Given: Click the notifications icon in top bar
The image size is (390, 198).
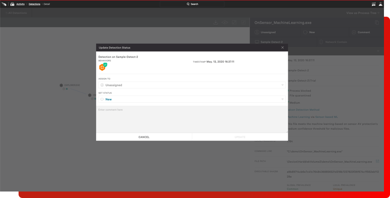Looking at the screenshot, I should coord(373,4).
